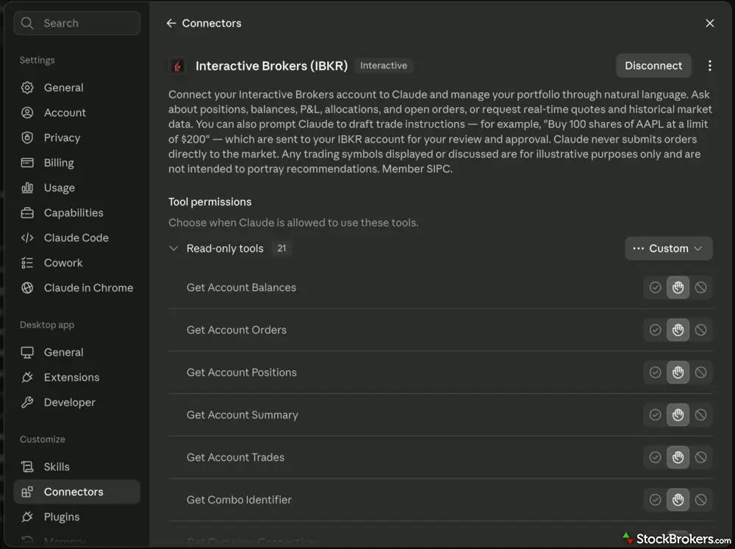The width and height of the screenshot is (735, 549).
Task: Open Extensions in Desktop app section
Action: click(x=77, y=378)
